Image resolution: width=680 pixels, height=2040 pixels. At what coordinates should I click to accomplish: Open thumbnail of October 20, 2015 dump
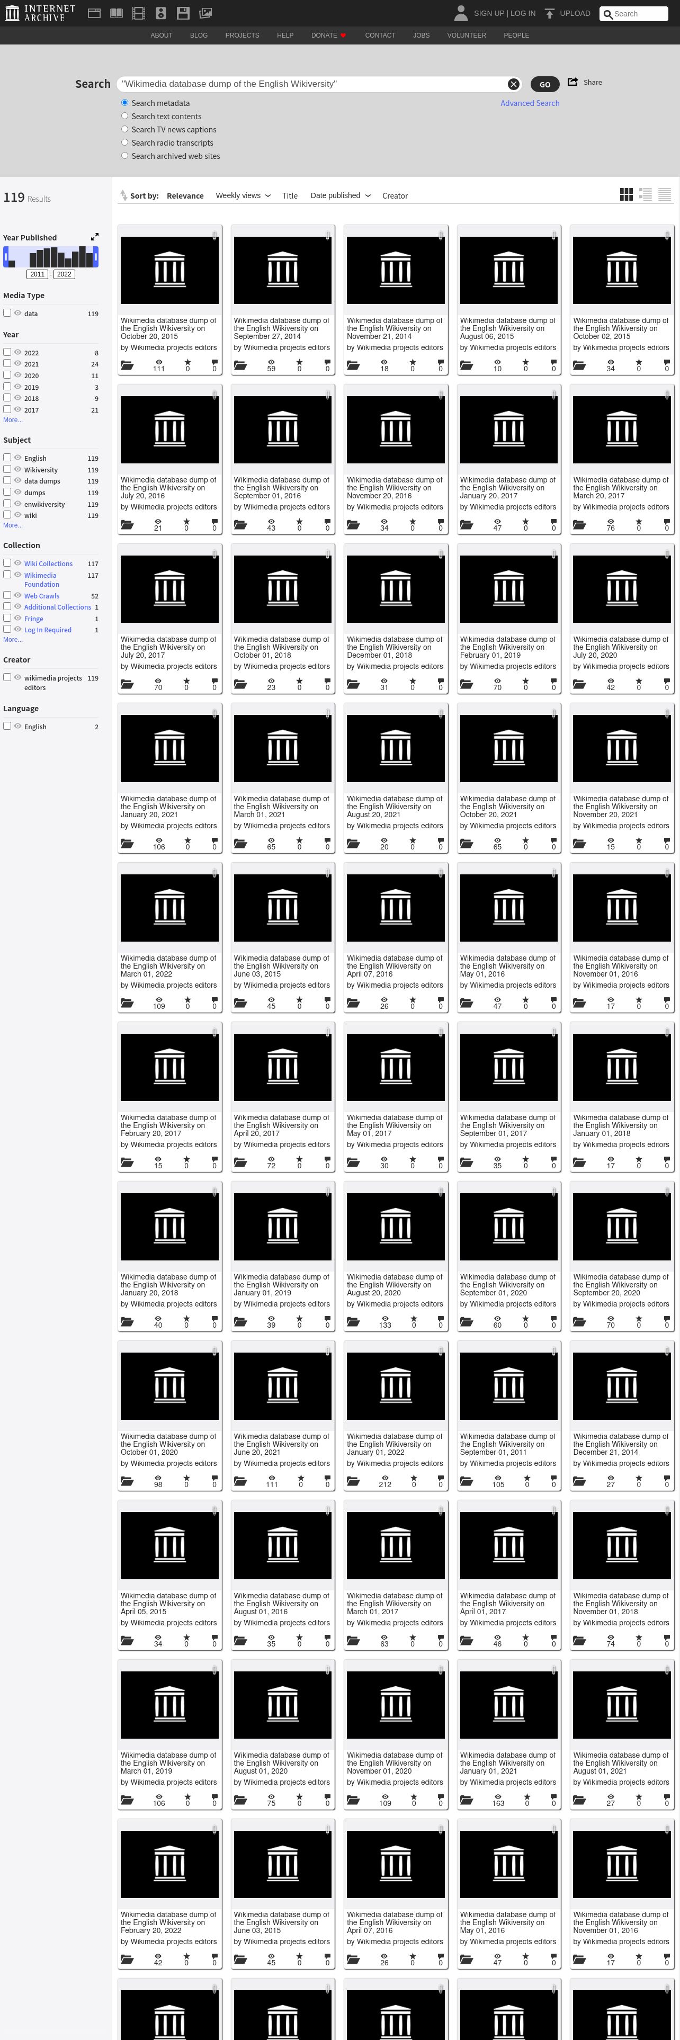pos(169,269)
